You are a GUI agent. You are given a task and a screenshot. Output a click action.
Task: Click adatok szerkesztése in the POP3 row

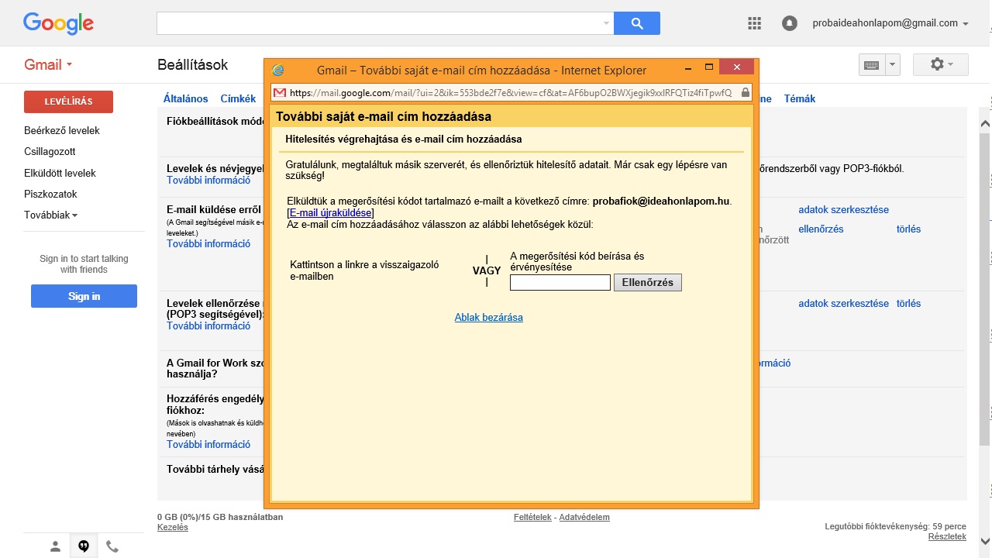pos(844,303)
